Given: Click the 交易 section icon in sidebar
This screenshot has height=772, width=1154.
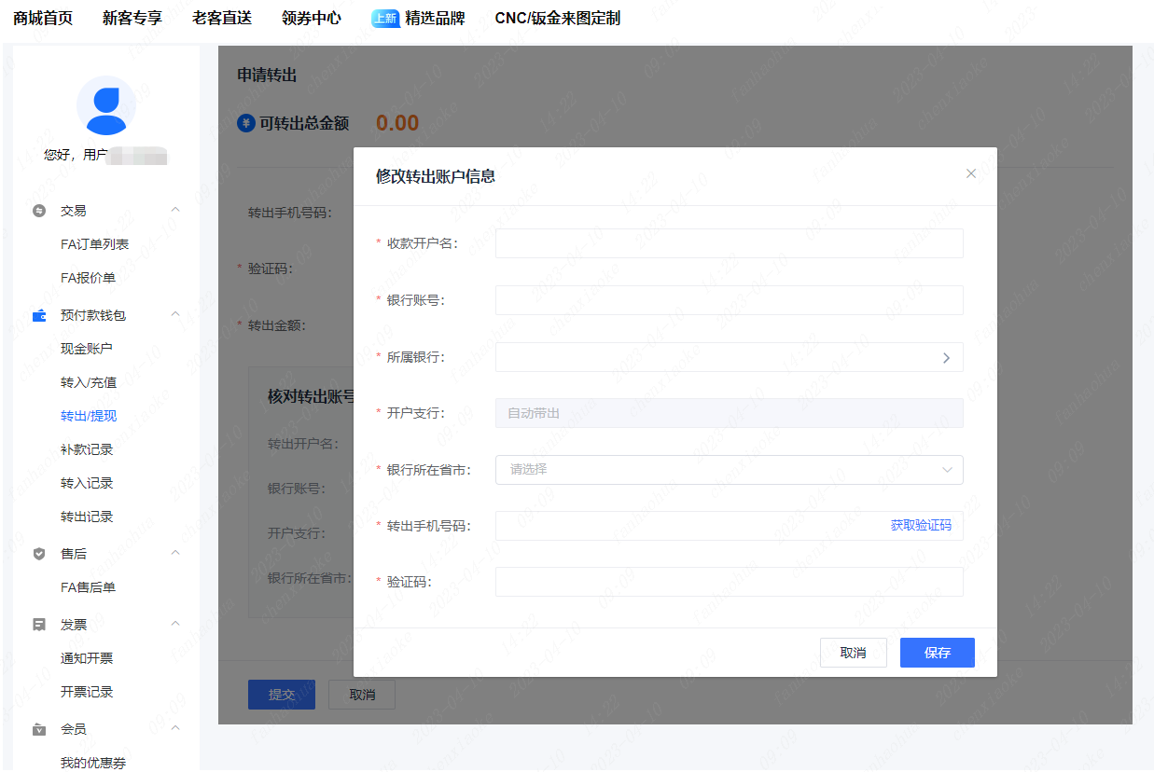Looking at the screenshot, I should [x=39, y=211].
